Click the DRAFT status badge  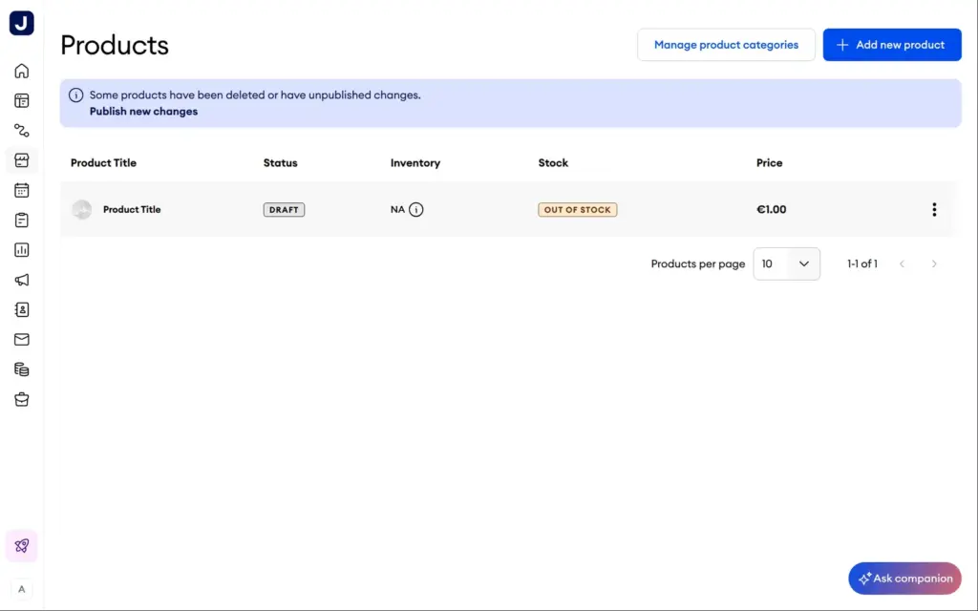[284, 210]
